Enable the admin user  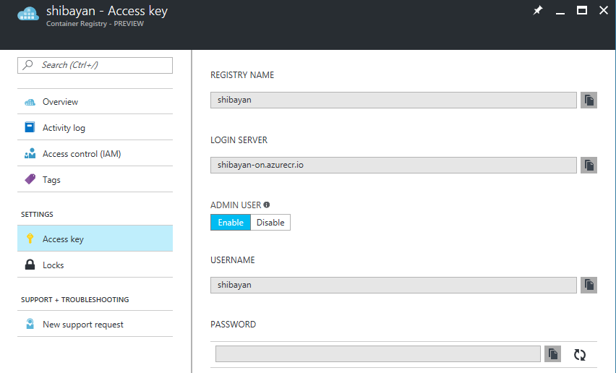231,222
